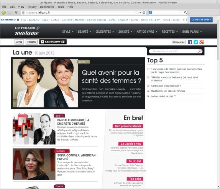This screenshot has height=189, width=220.
Task: Click the Google search engine icon
Action: click(x=151, y=13)
